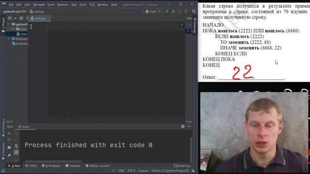Hide the Run panel with minimize icon
Image resolution: width=310 pixels, height=174 pixels.
click(x=189, y=127)
